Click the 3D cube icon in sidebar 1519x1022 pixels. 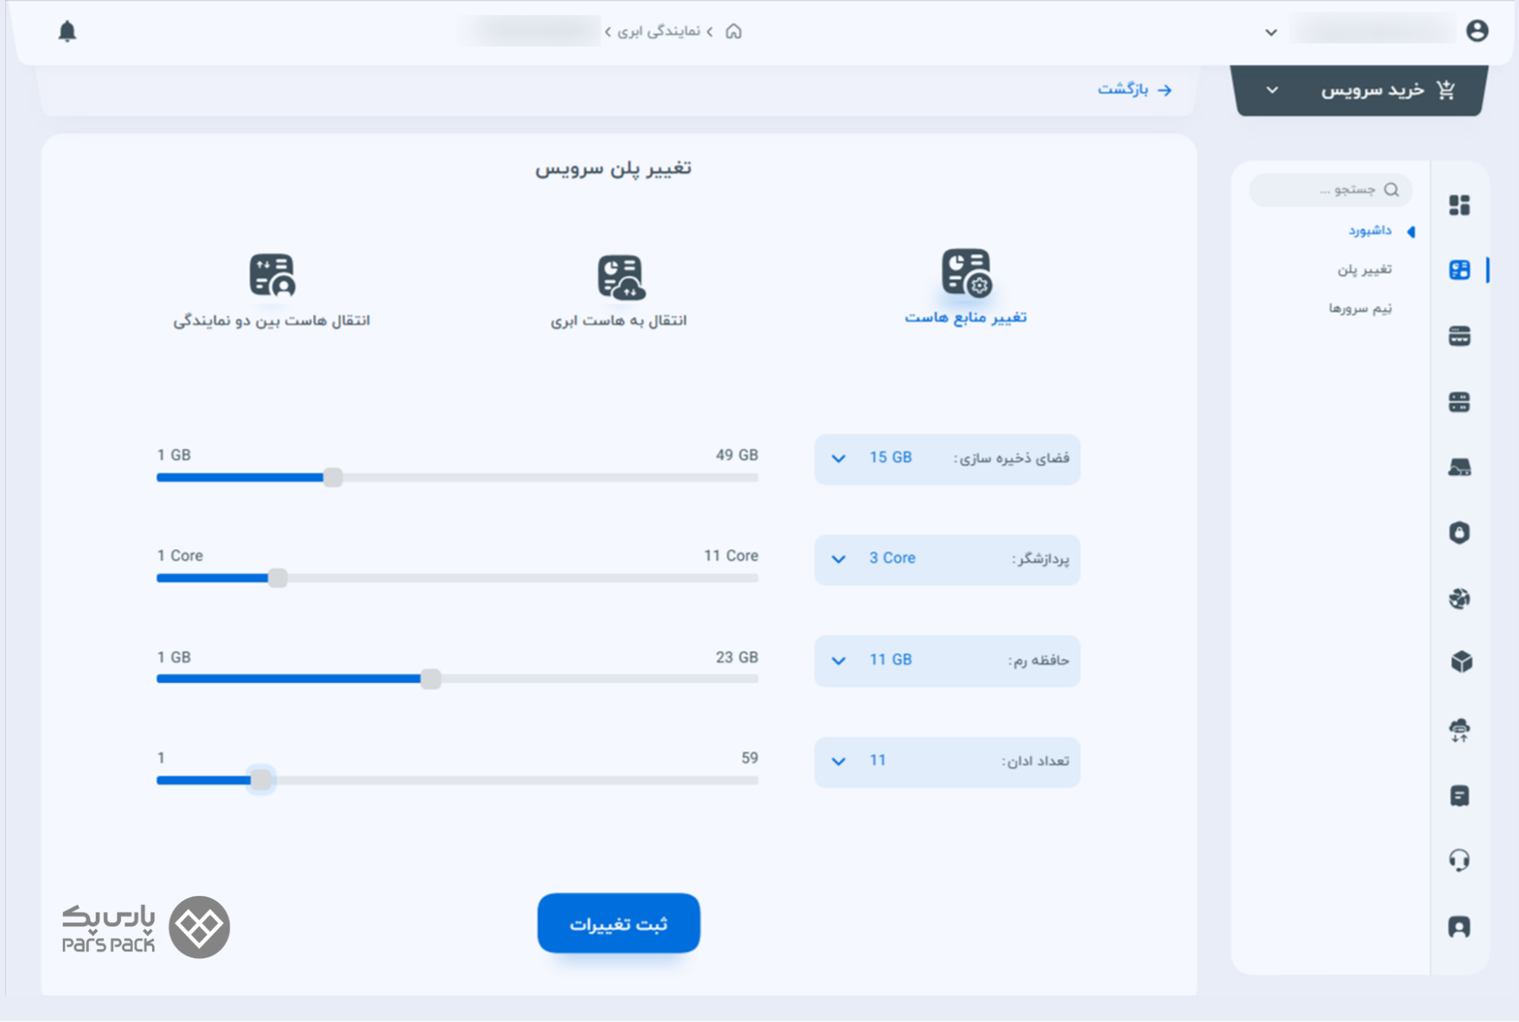(1460, 662)
